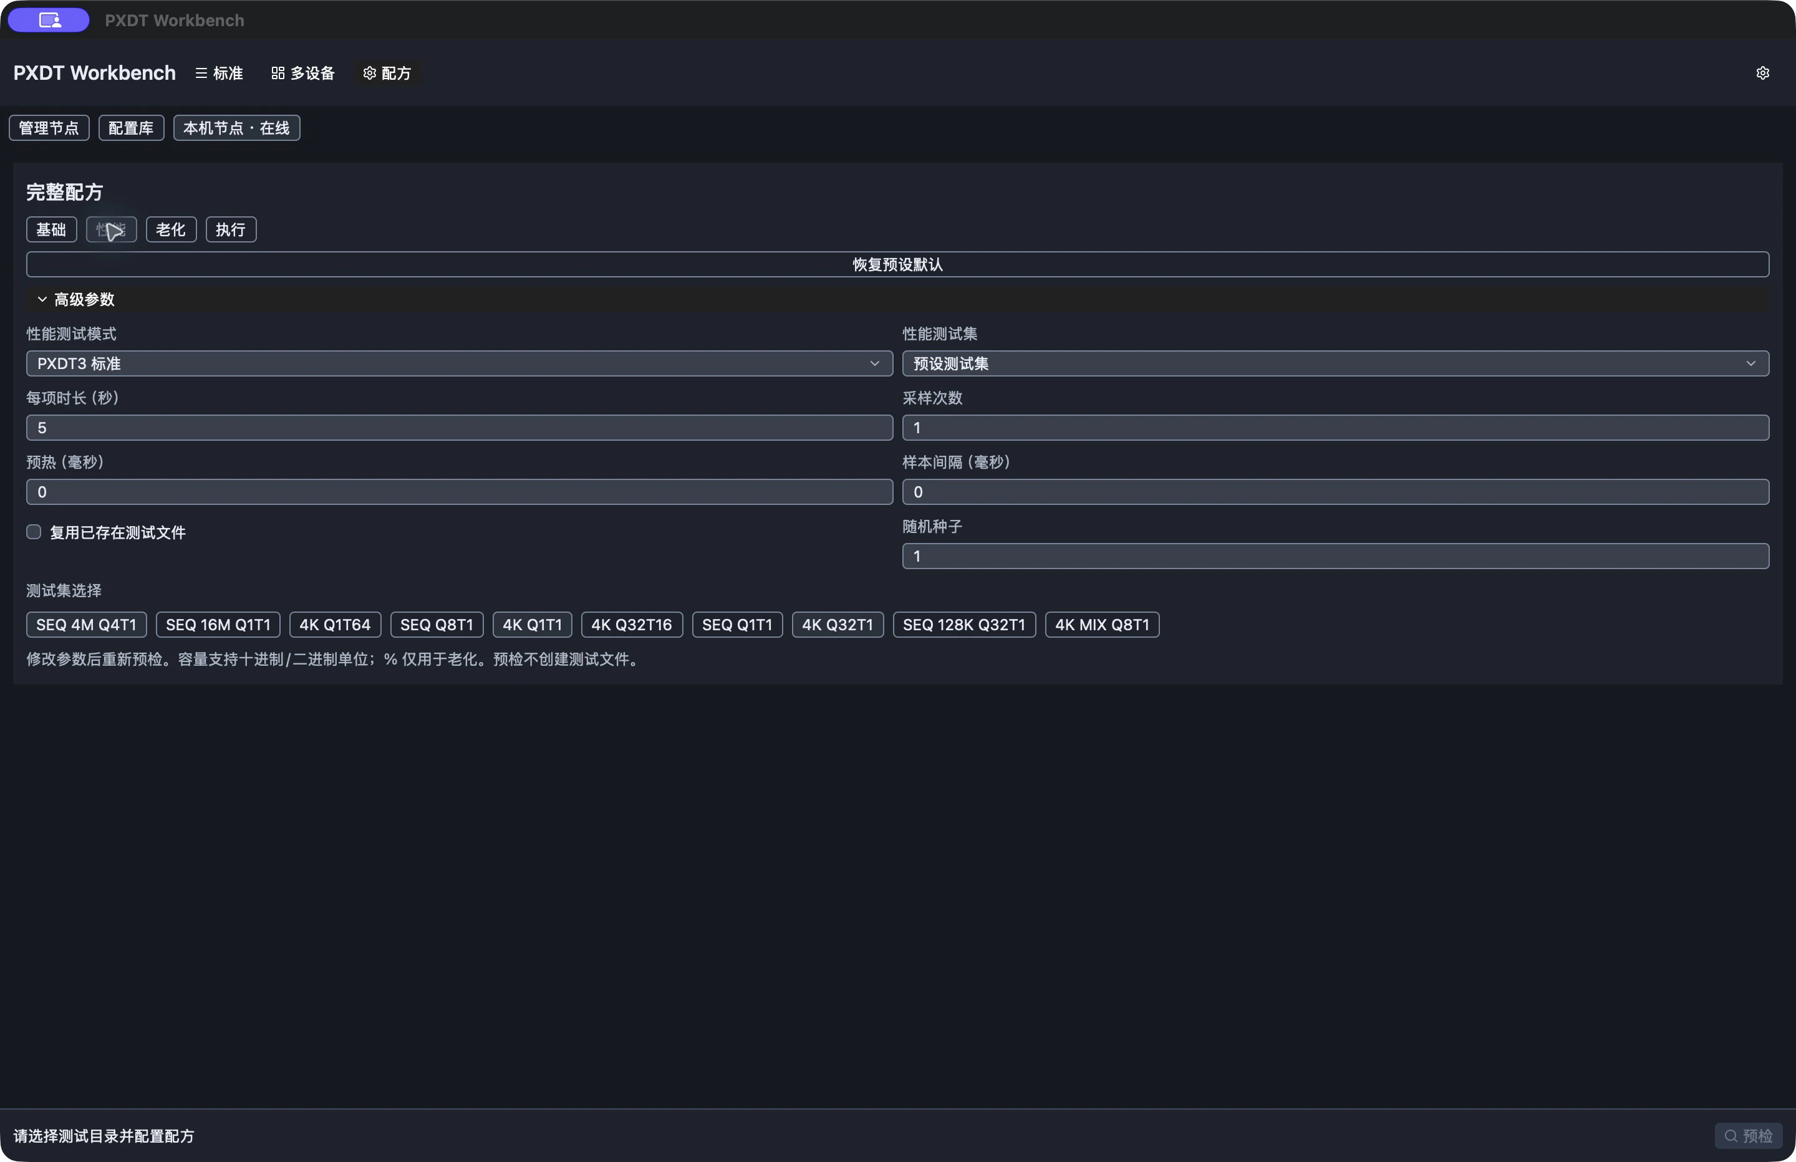
Task: Click the settings gear icon at top right
Action: click(1762, 73)
